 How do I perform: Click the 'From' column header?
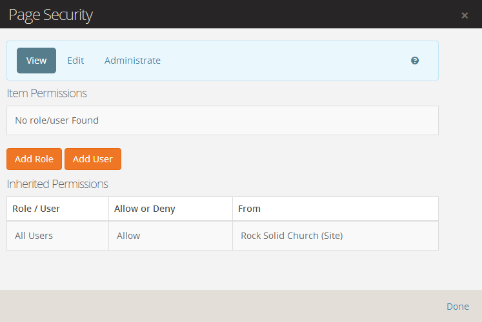coord(336,209)
